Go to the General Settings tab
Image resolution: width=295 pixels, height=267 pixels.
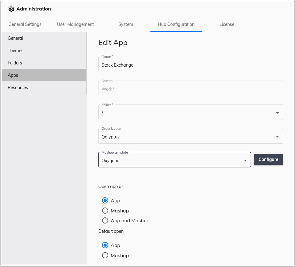[25, 24]
